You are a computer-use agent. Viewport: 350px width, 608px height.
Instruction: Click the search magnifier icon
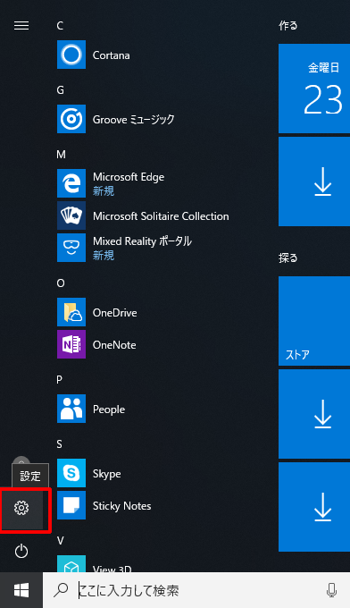click(61, 590)
